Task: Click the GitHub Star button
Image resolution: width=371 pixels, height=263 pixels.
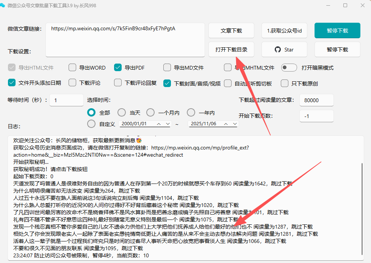Action: pos(284,50)
